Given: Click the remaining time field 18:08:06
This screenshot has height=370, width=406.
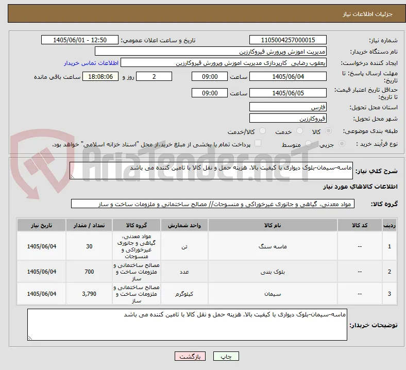Looking at the screenshot, I should [x=100, y=76].
